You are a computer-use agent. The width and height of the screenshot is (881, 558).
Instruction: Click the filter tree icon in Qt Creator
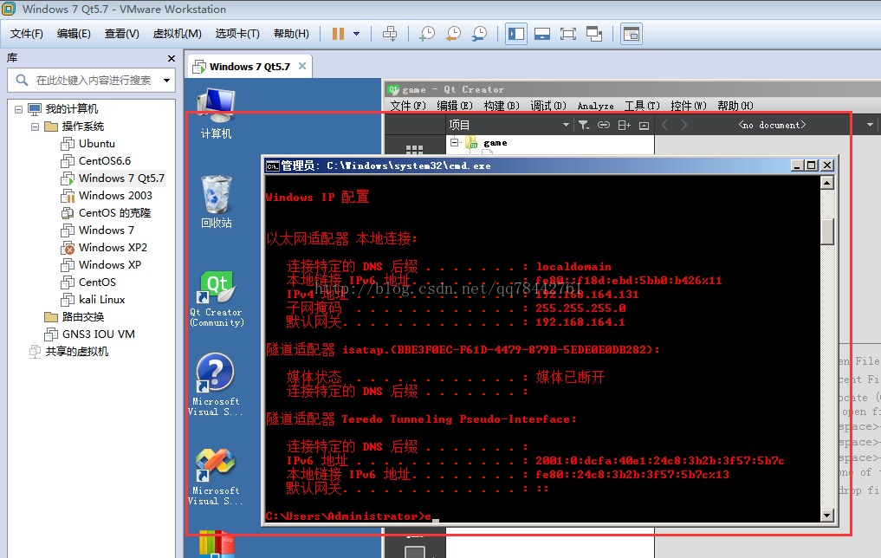point(584,125)
